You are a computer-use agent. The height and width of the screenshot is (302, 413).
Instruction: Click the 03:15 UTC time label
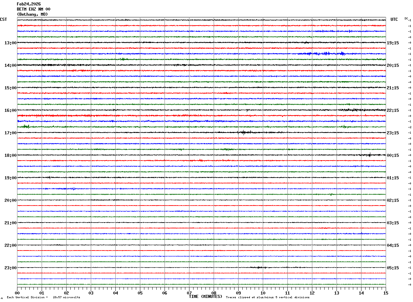pyautogui.click(x=393, y=223)
